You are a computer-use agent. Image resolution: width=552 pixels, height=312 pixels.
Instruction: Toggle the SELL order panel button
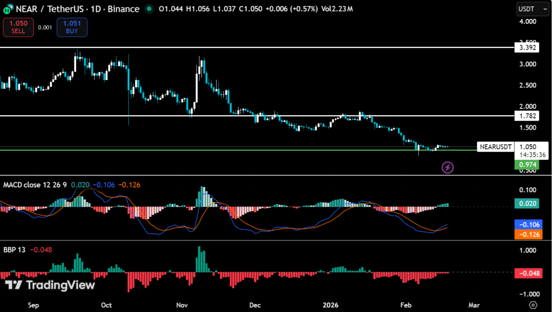click(x=18, y=27)
